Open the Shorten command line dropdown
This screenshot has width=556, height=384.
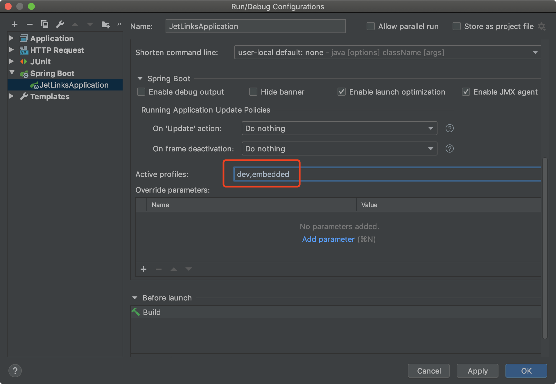pos(387,52)
